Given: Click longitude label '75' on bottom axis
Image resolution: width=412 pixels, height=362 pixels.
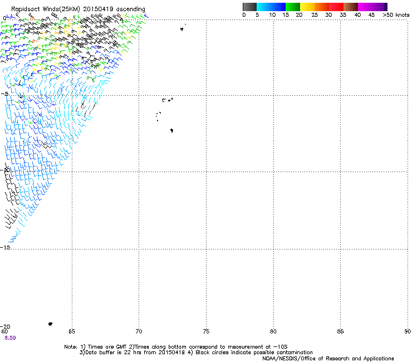Looking at the screenshot, I should coord(206,331).
